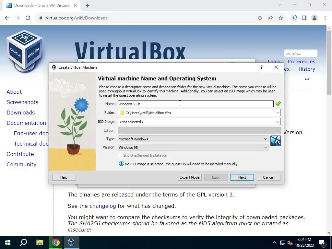Click the Cancel button

(x=268, y=177)
